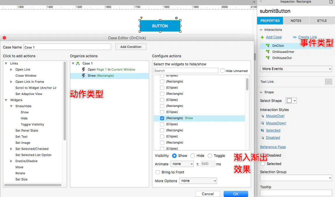
Task: Select the Set Panel State action
Action: coord(27,130)
